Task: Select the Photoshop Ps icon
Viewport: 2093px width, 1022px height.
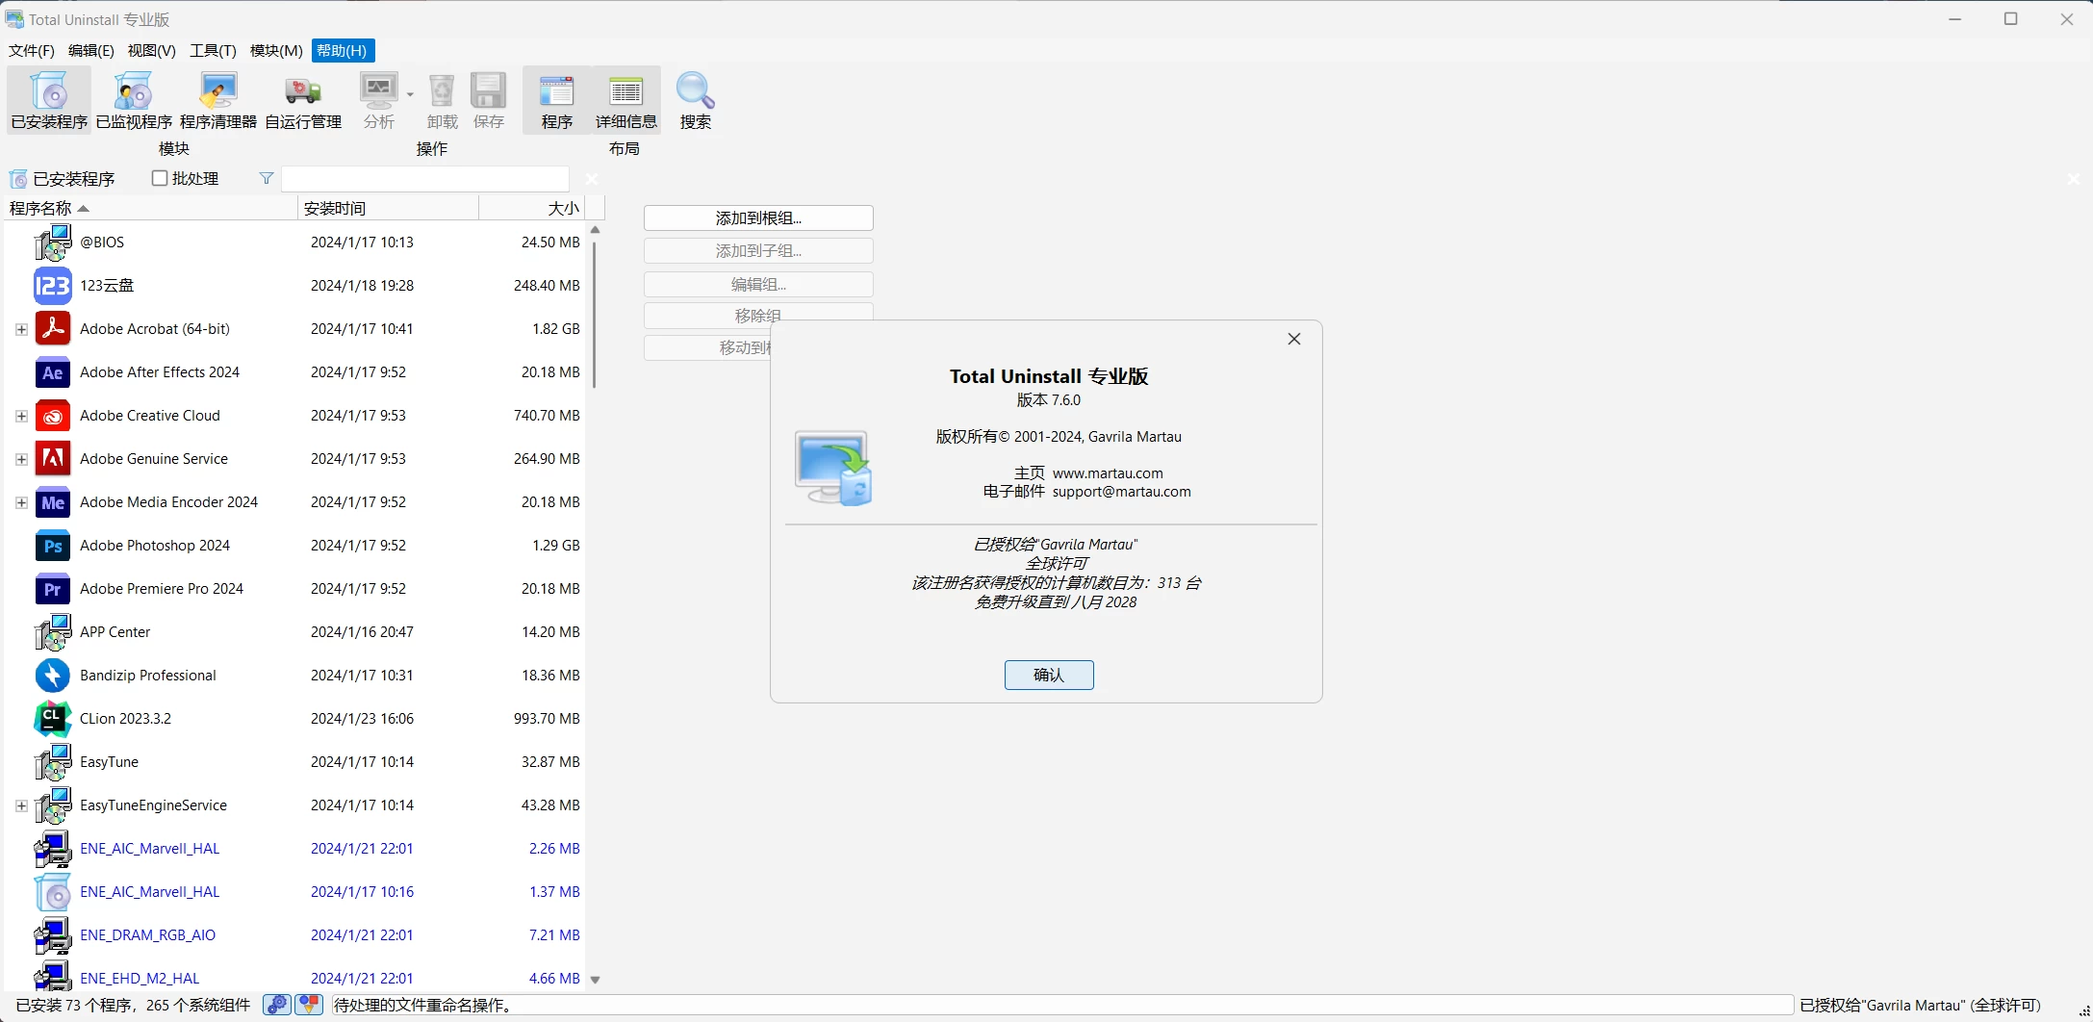Action: (x=53, y=546)
